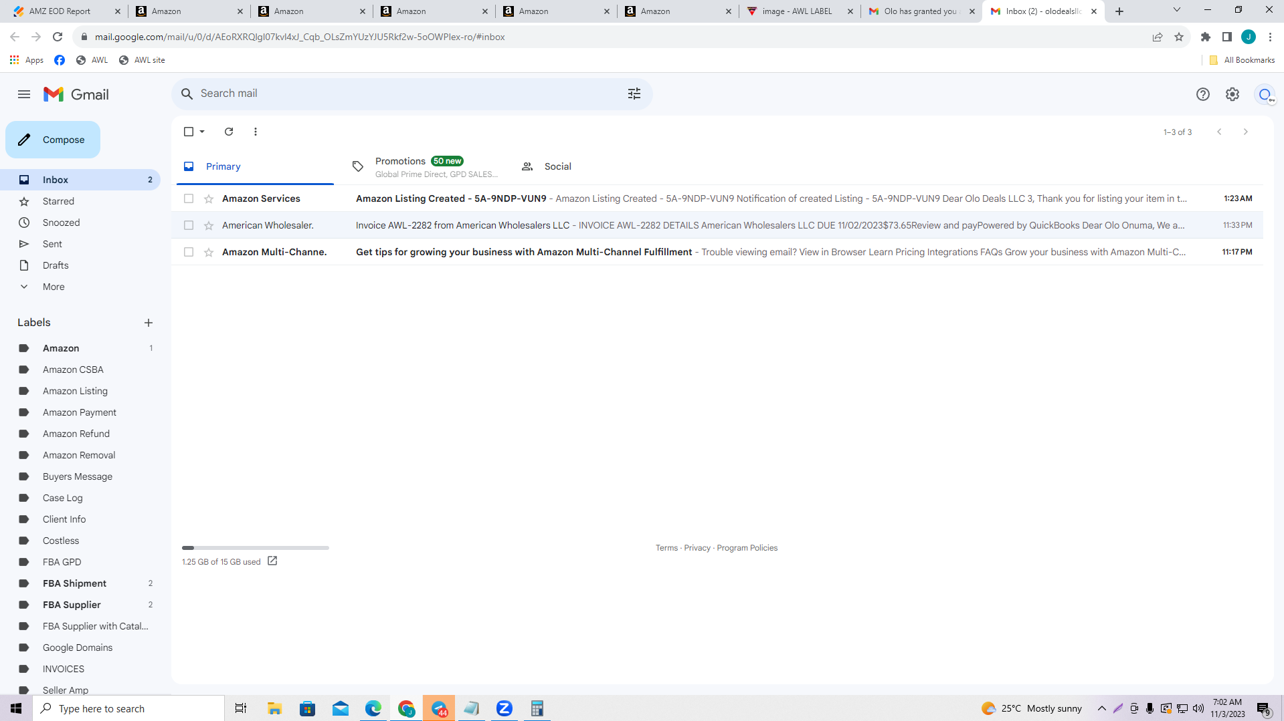Open the Buyers Message label
This screenshot has height=721, width=1284.
(80, 476)
